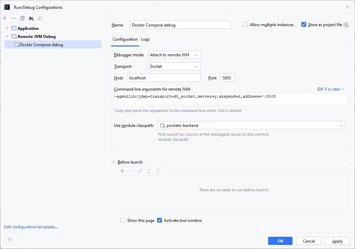355x249 pixels.
Task: Open the help question mark
Action: [9, 241]
